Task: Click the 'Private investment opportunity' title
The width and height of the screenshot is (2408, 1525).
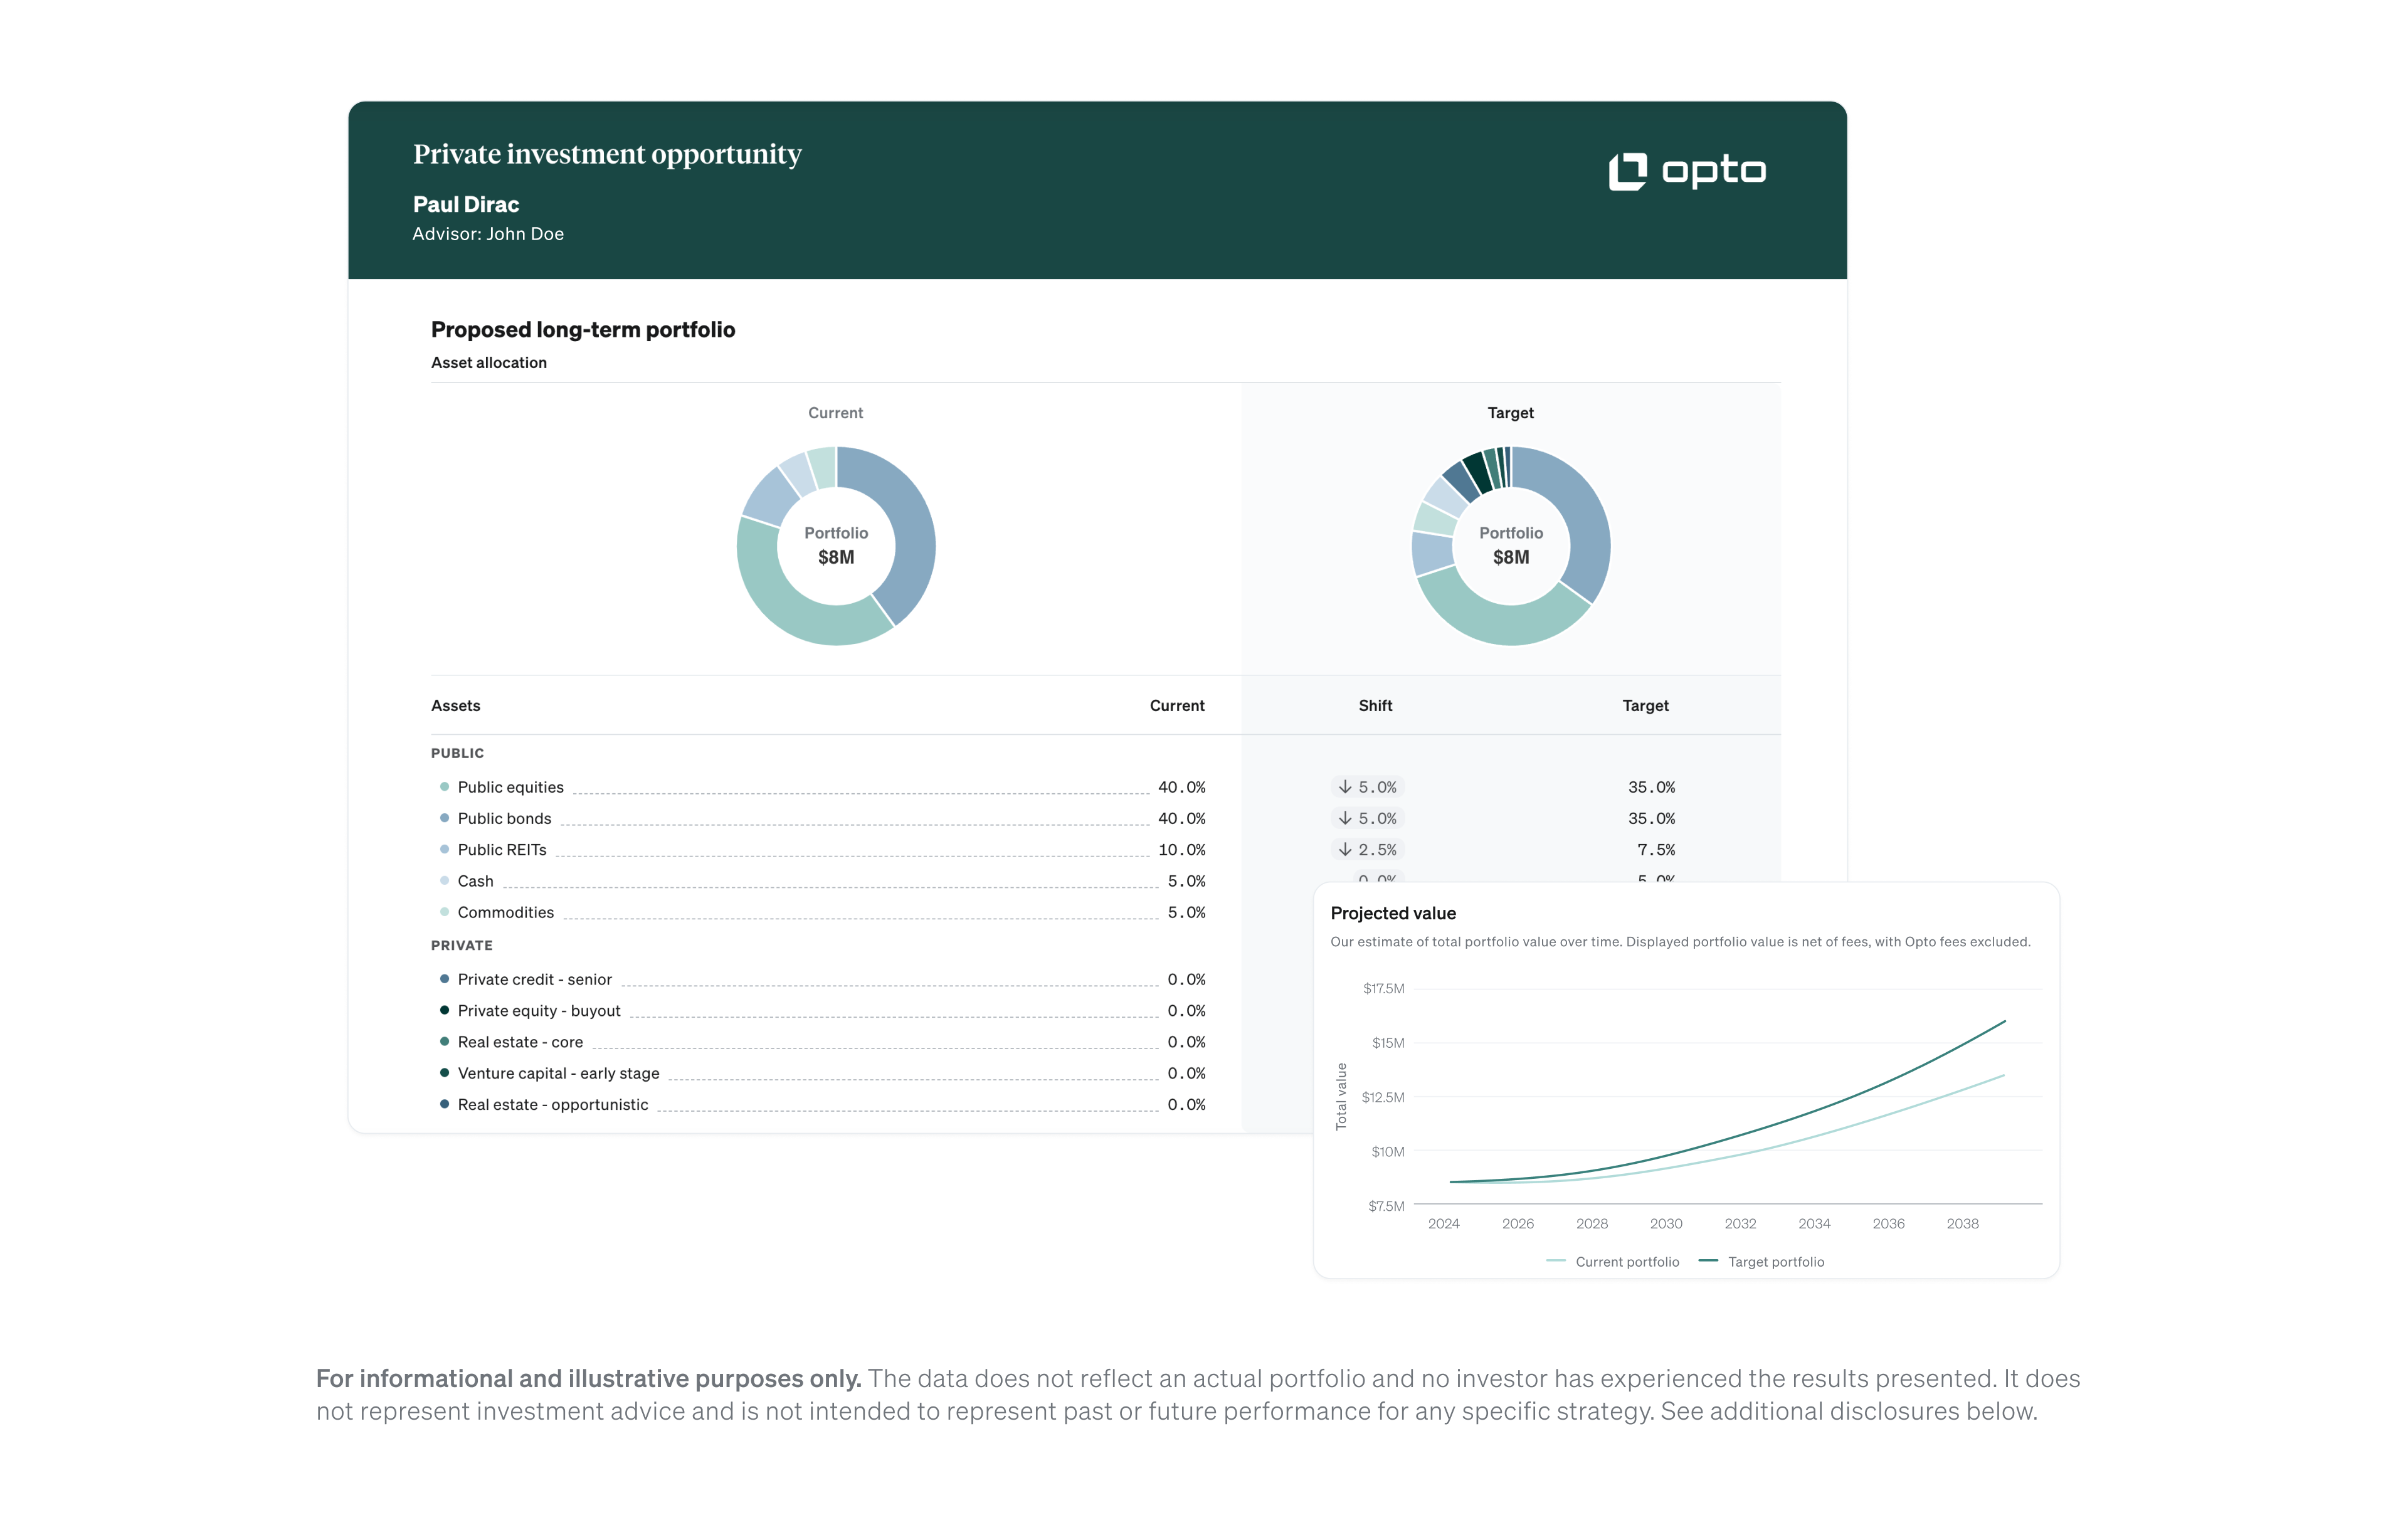Action: (x=607, y=155)
